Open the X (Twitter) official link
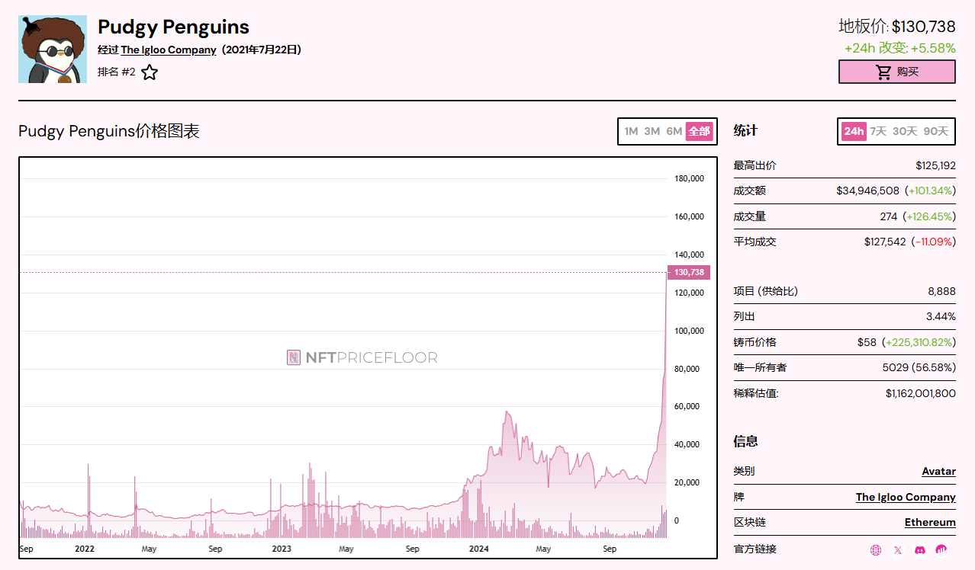The width and height of the screenshot is (975, 570). point(898,549)
